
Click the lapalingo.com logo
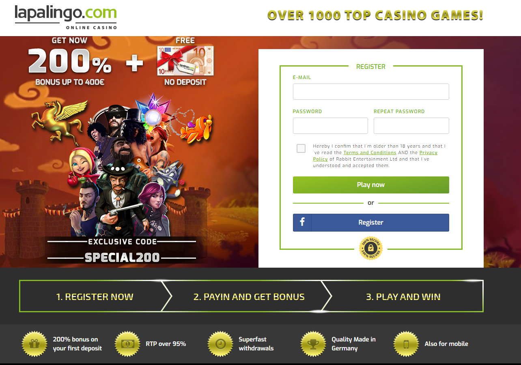(x=66, y=17)
